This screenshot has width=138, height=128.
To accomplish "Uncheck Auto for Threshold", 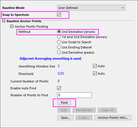I will (x=95, y=74).
